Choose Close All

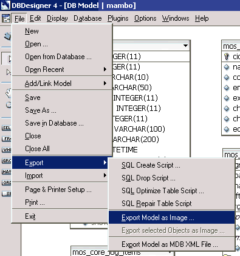[62, 149]
